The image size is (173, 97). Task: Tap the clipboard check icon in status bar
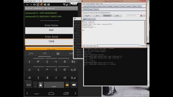point(49,5)
